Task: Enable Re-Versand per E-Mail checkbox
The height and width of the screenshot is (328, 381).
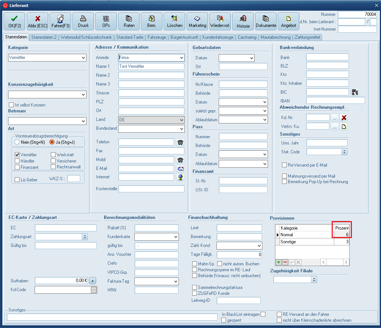Action: pos(284,165)
